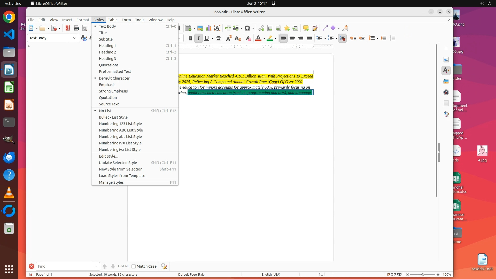Insert a special character (Omega icon)
Image resolution: width=496 pixels, height=279 pixels.
tap(247, 28)
